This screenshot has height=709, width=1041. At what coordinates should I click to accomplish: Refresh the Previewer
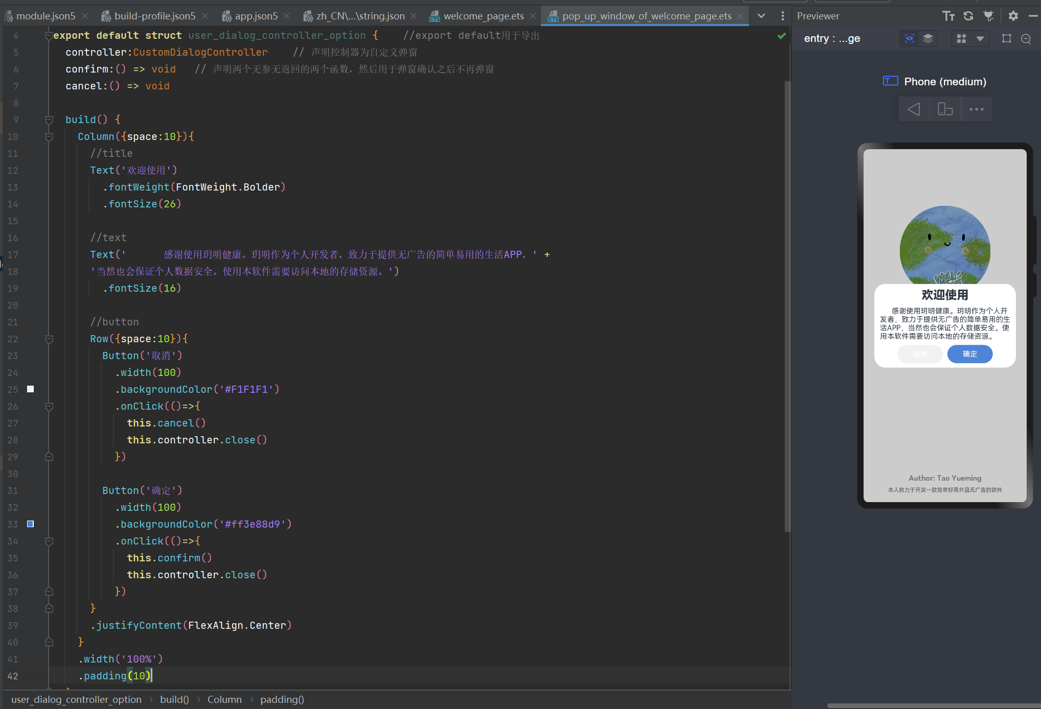coord(968,16)
